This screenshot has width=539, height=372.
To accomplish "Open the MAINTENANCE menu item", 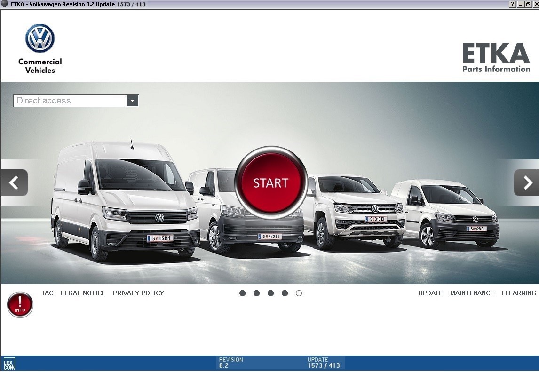I will pyautogui.click(x=472, y=293).
